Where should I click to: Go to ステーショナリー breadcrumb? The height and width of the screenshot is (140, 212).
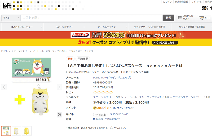[x=20, y=51]
